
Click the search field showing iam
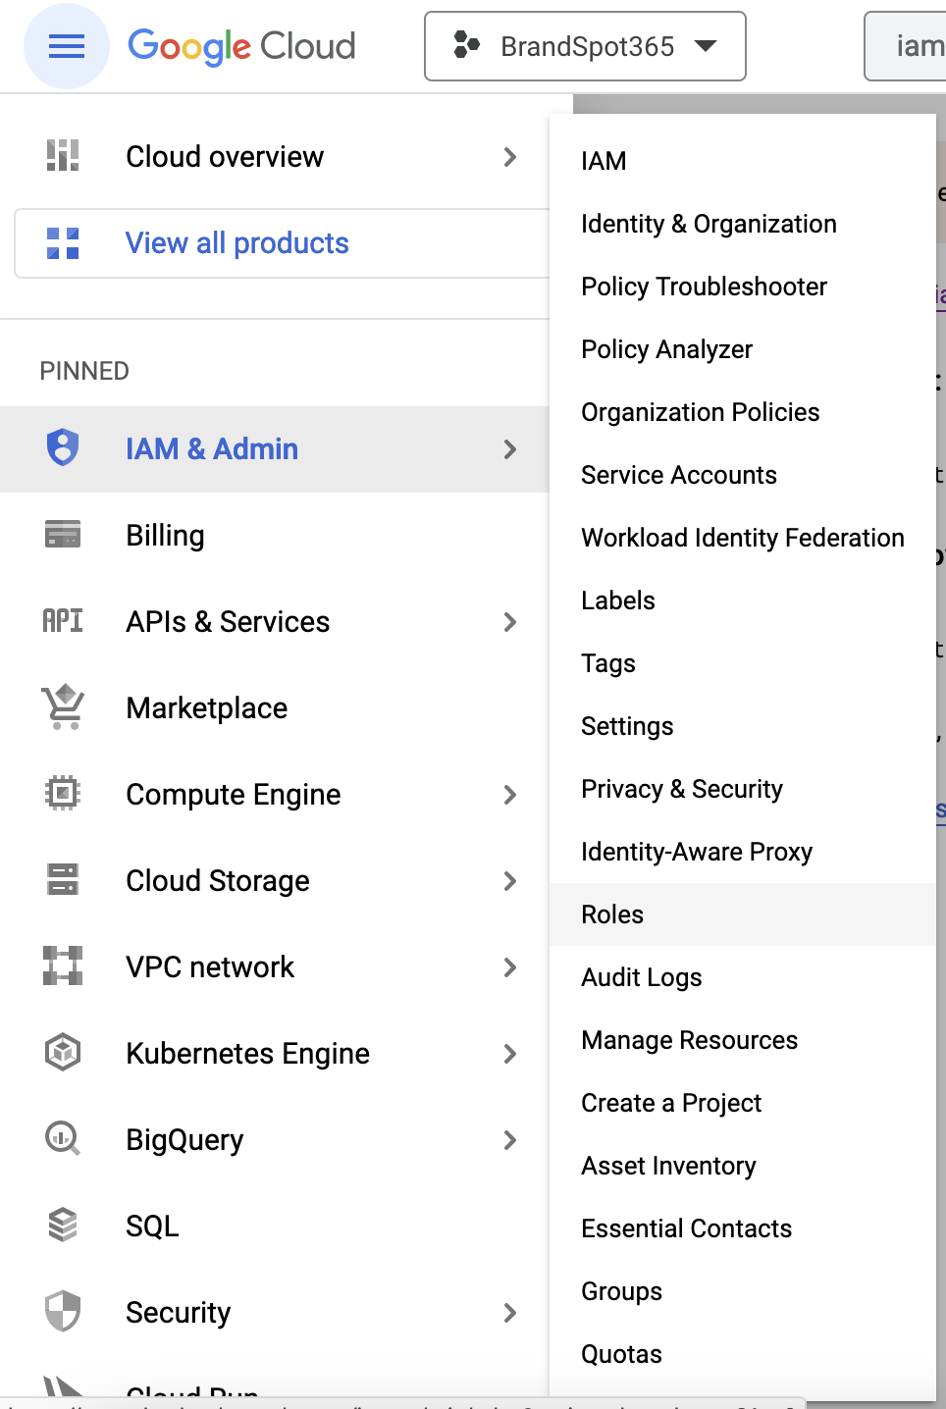[x=905, y=46]
